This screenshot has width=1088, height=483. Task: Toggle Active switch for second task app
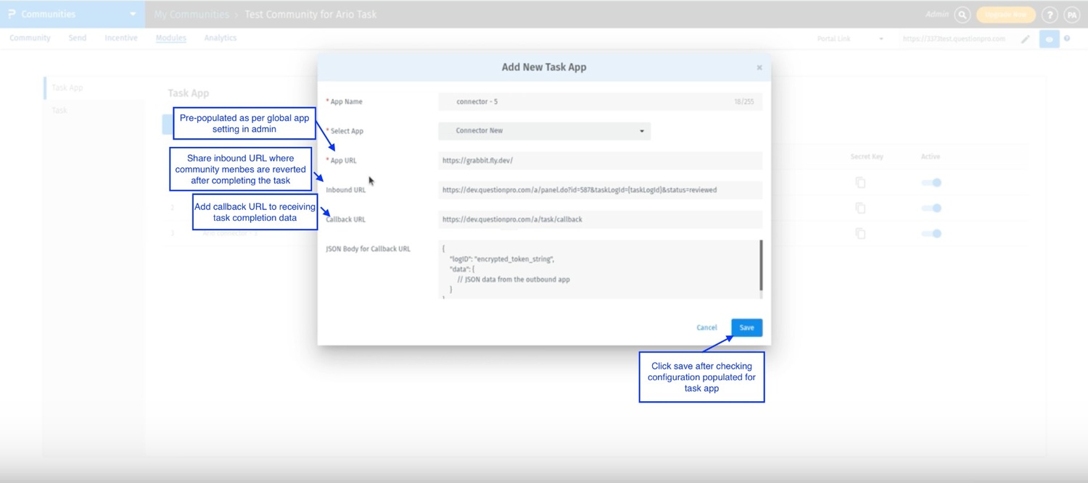point(931,208)
